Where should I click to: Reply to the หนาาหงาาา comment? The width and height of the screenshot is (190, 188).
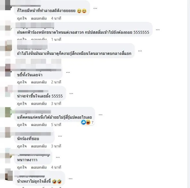pos(39,167)
